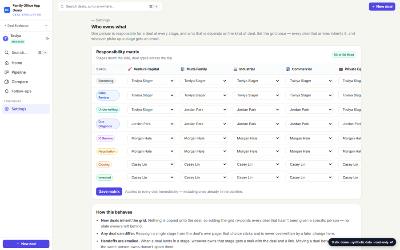400x250 pixels.
Task: Click the Save matrix button
Action: click(109, 192)
